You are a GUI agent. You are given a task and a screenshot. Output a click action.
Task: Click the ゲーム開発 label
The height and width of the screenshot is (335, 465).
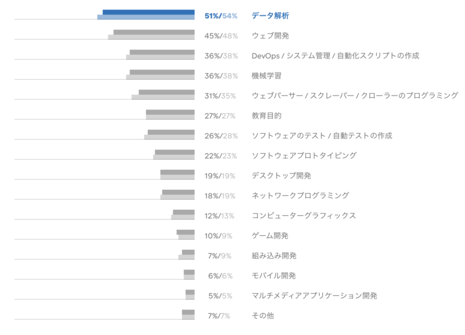(270, 235)
